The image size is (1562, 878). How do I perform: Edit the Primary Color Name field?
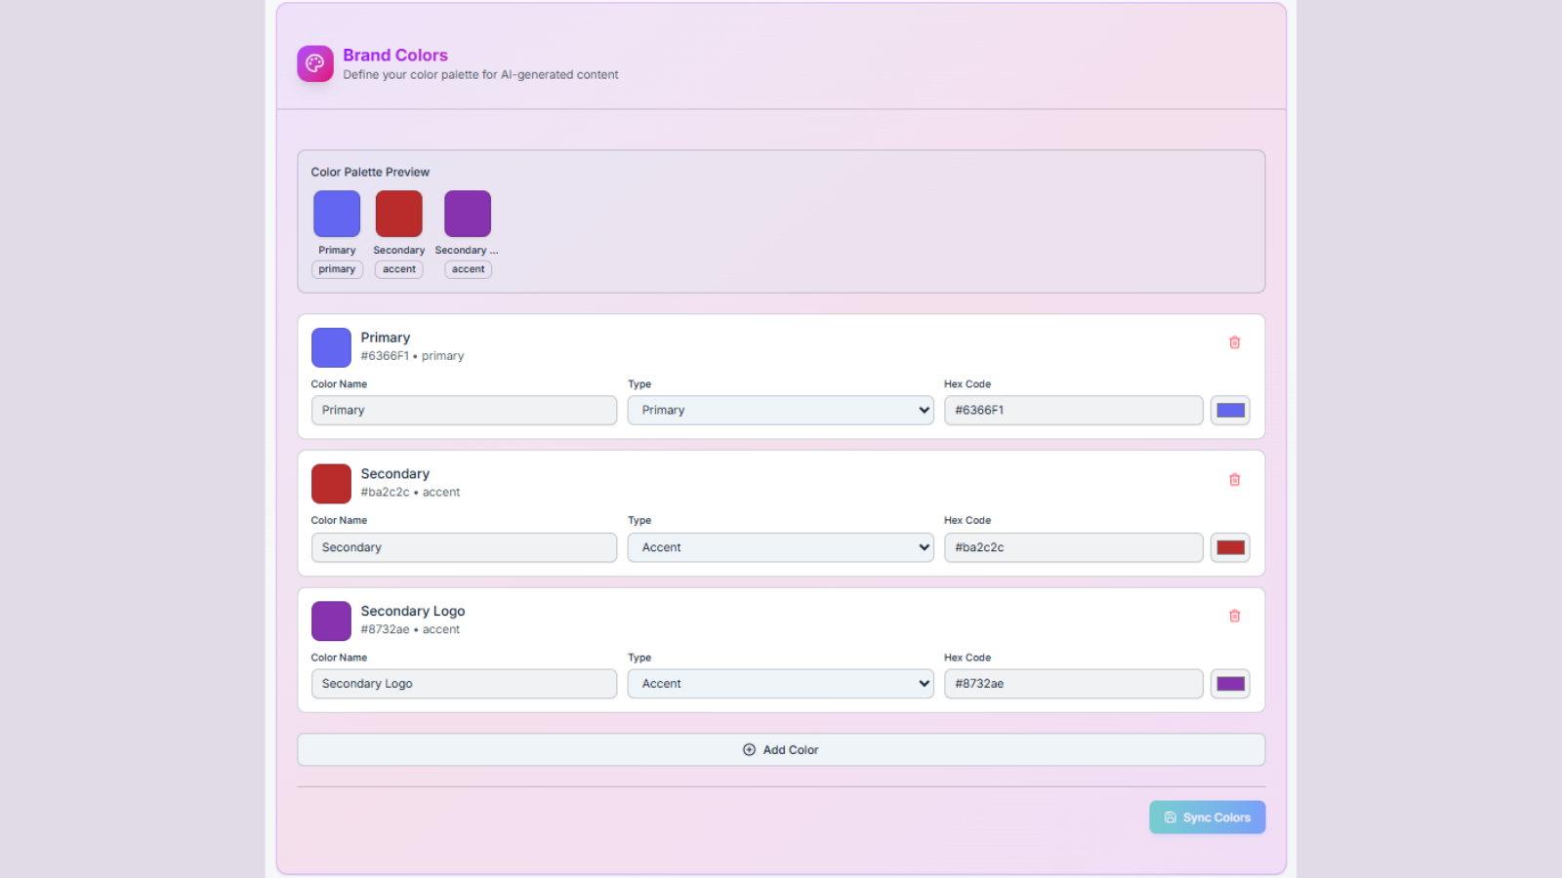click(x=464, y=411)
